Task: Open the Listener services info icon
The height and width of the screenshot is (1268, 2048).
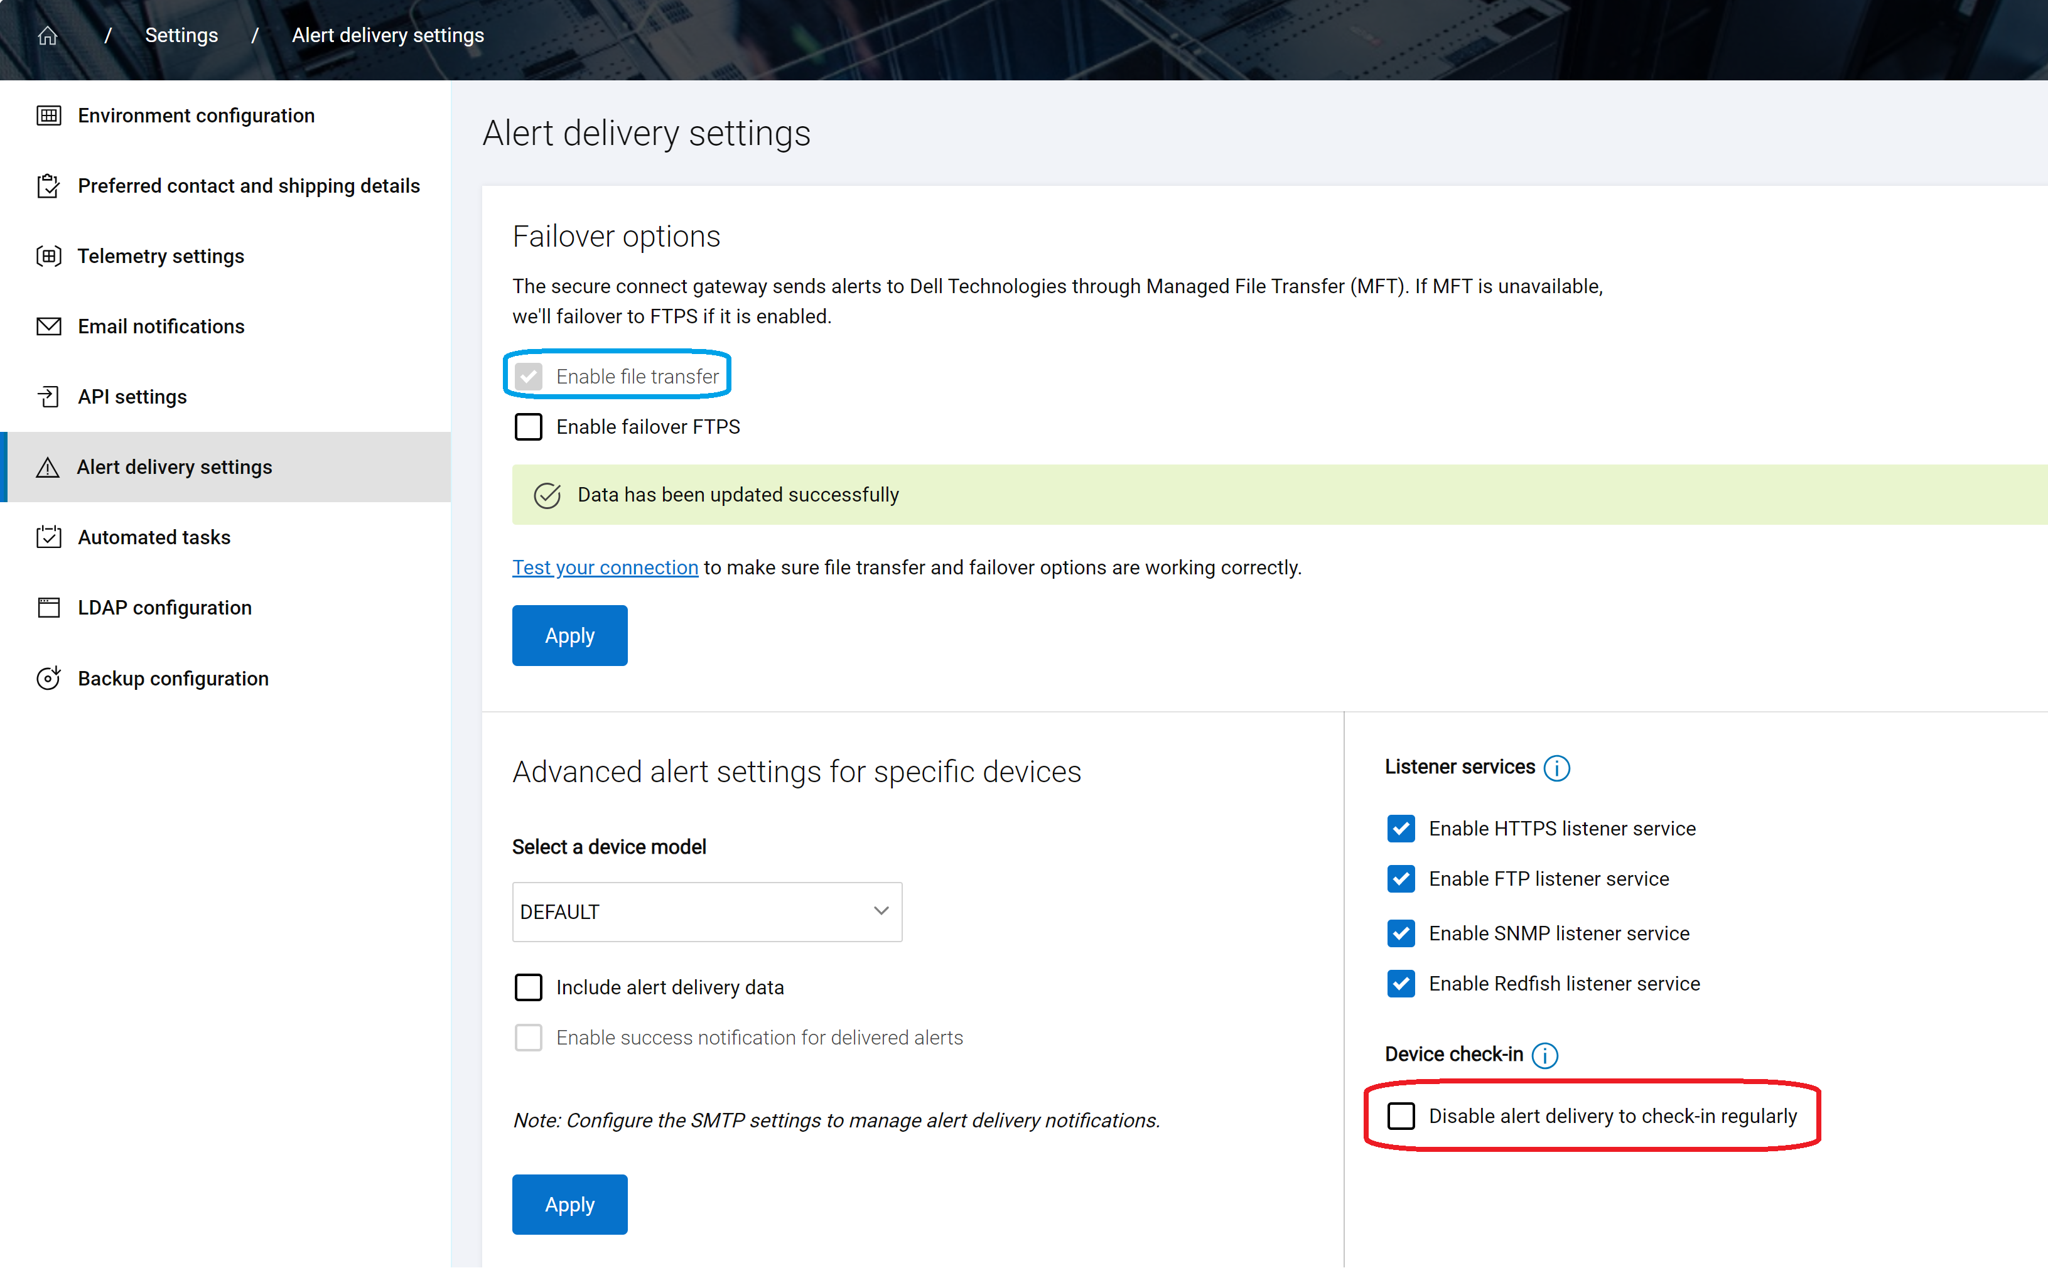Action: click(1556, 767)
